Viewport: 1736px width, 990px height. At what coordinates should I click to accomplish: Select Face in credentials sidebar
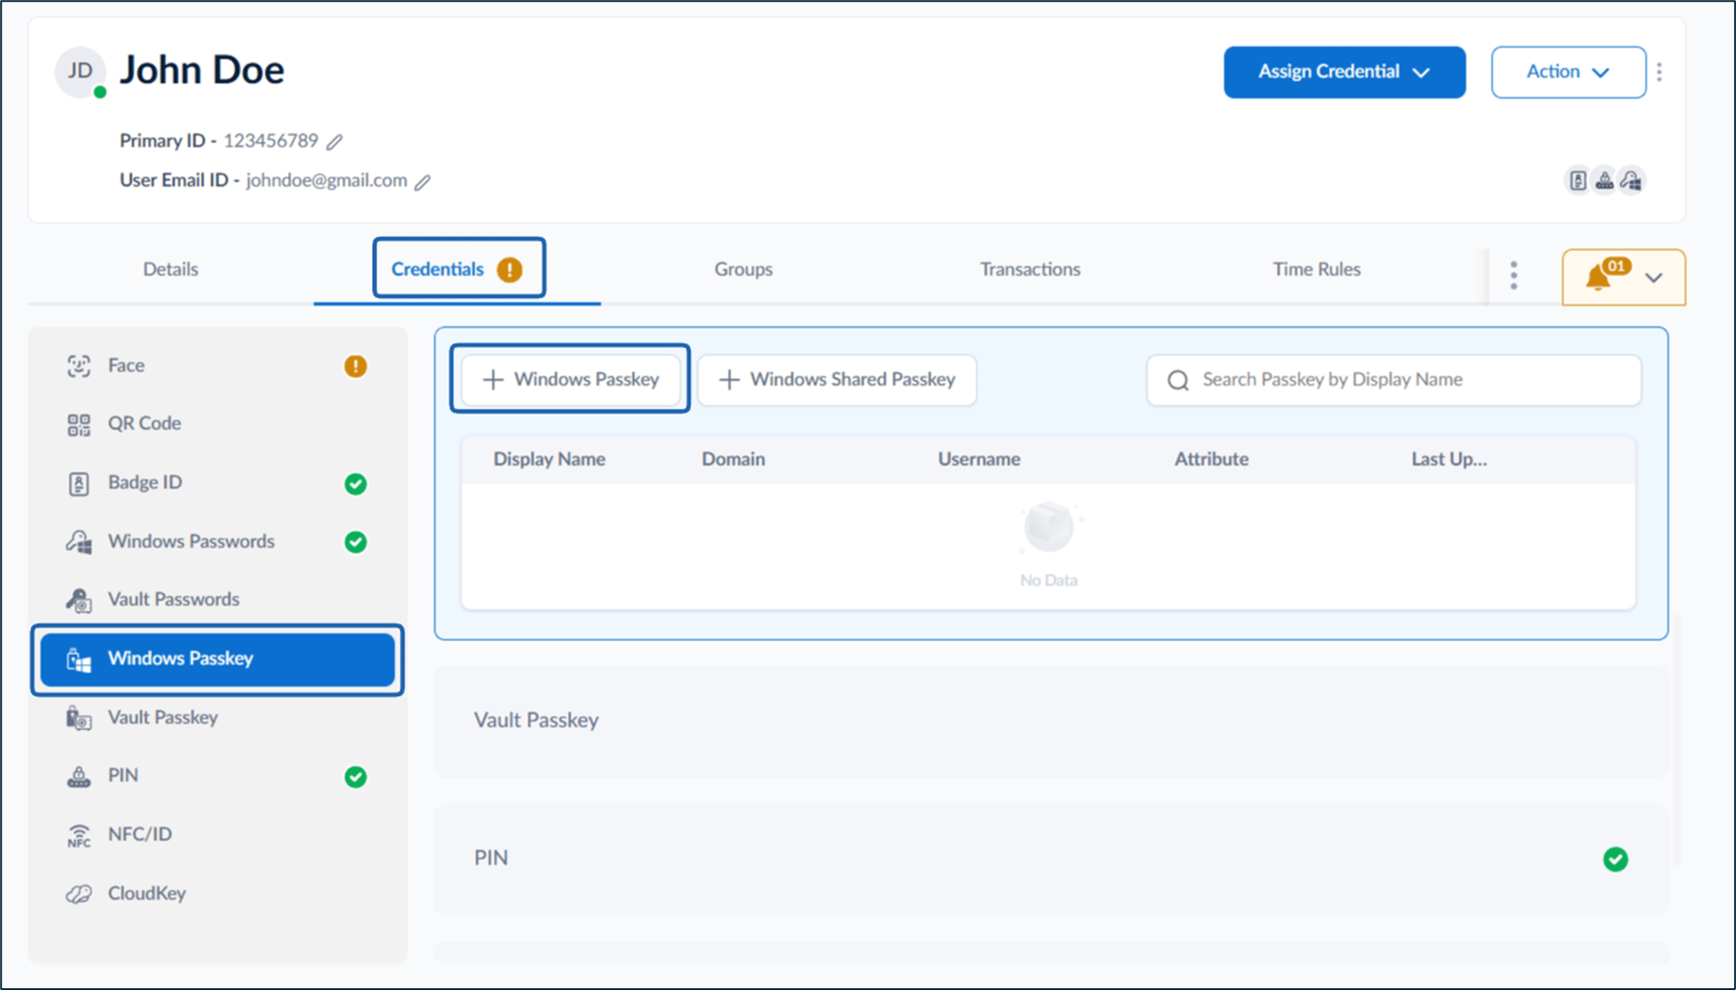(217, 366)
